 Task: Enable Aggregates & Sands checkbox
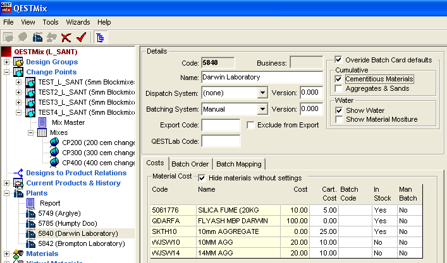pos(338,88)
